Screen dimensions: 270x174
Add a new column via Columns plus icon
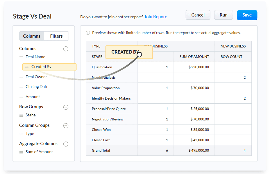66,49
